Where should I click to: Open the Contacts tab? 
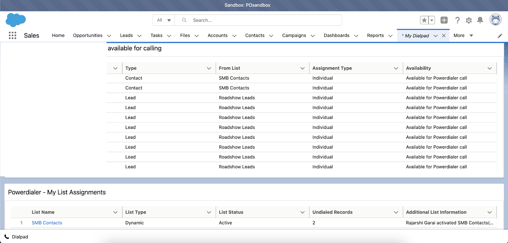pyautogui.click(x=255, y=35)
